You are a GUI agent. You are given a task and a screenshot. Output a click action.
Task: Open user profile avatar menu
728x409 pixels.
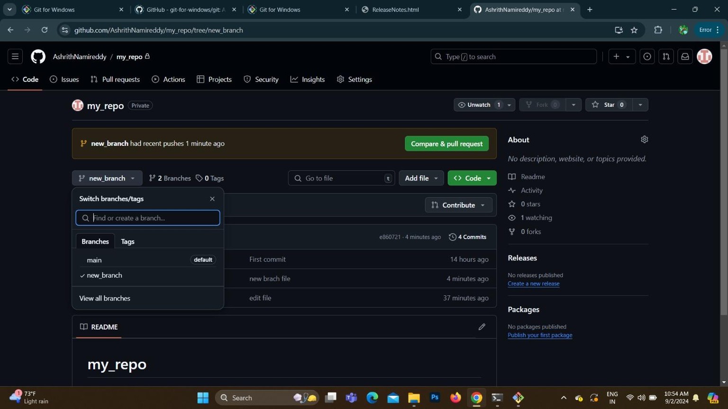click(704, 56)
